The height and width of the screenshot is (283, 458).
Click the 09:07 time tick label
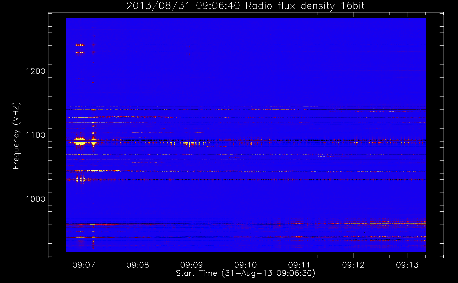[84, 265]
